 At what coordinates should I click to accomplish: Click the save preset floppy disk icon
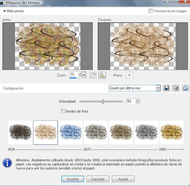(166, 88)
